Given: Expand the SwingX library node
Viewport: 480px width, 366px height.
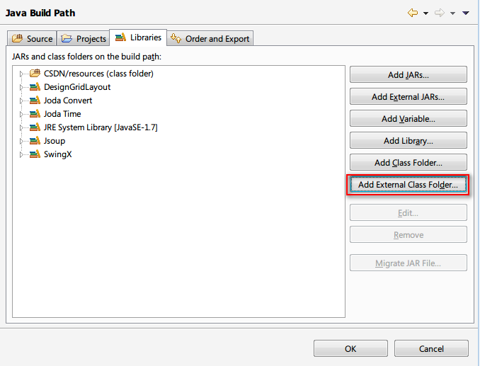Looking at the screenshot, I should tap(21, 154).
